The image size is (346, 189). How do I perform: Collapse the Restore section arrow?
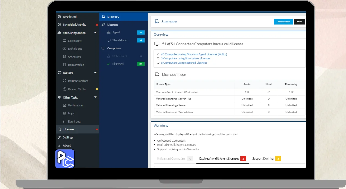(x=95, y=73)
